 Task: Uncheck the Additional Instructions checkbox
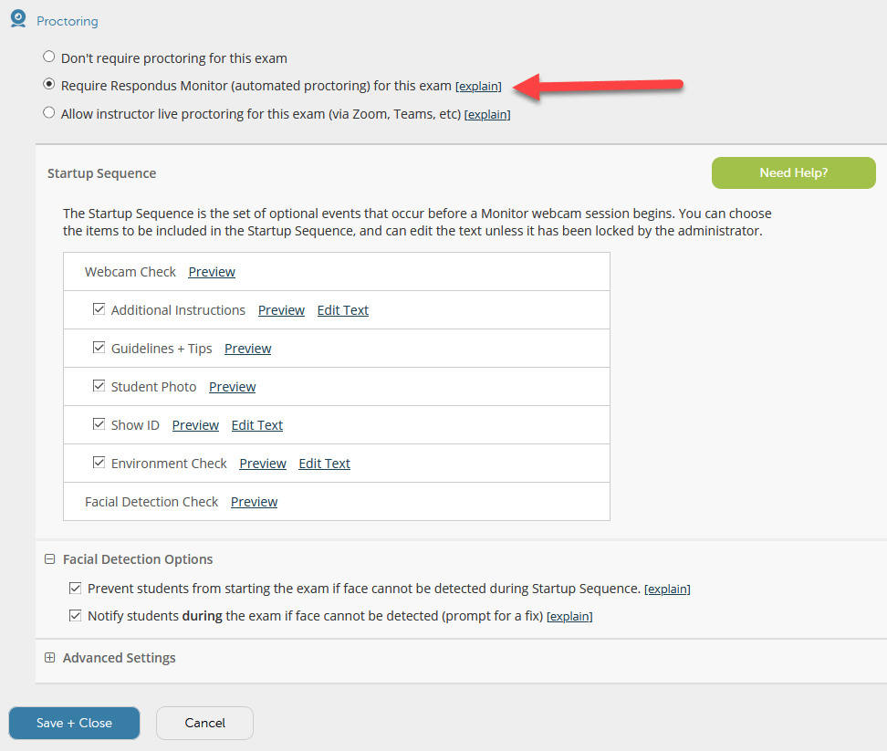[99, 309]
